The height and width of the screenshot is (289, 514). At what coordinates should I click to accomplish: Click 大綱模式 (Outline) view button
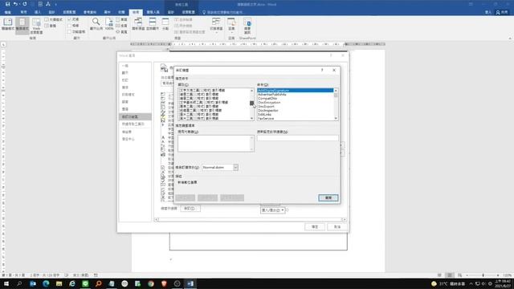click(x=54, y=19)
